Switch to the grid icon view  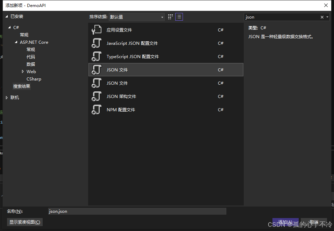170,17
